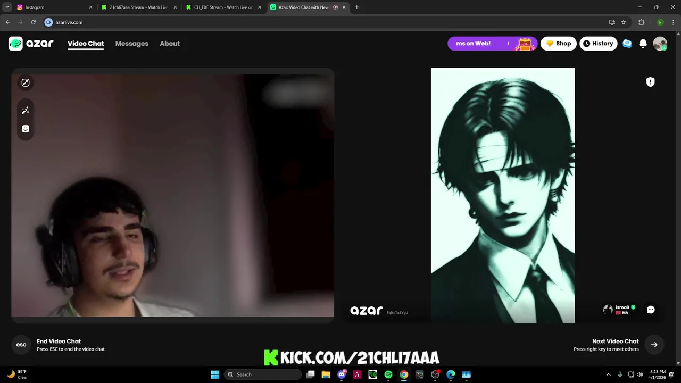
Task: Switch to the Instagram browser tab
Action: (x=53, y=7)
